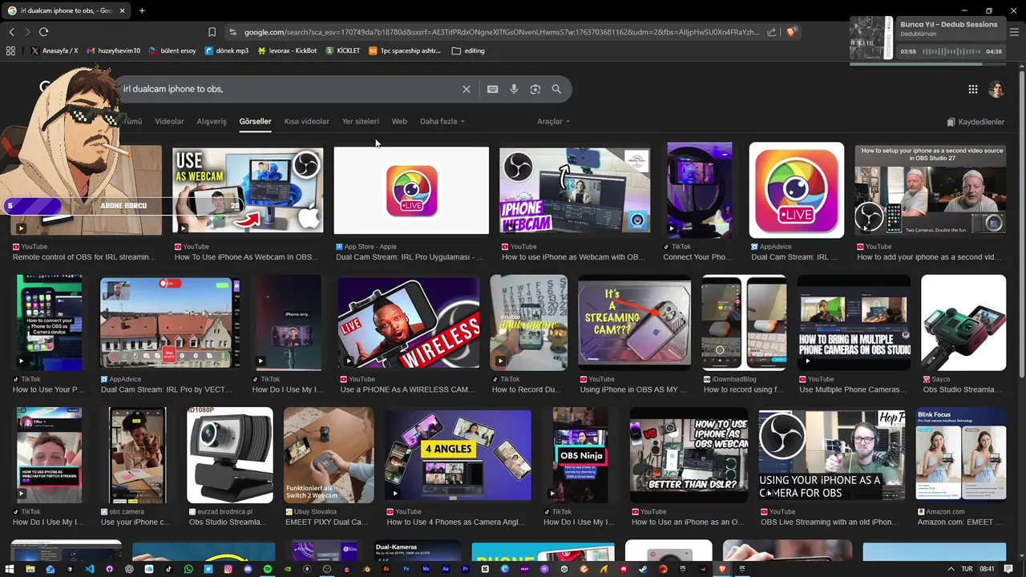
Task: Open Photoshop from the taskbar
Action: pyautogui.click(x=406, y=569)
